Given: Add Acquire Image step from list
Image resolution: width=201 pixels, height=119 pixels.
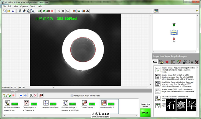Looking at the screenshot, I should [x=175, y=70].
